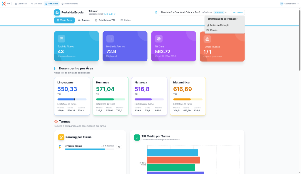
Task: Open the Coordenador user dropdown
Action: 289,4
